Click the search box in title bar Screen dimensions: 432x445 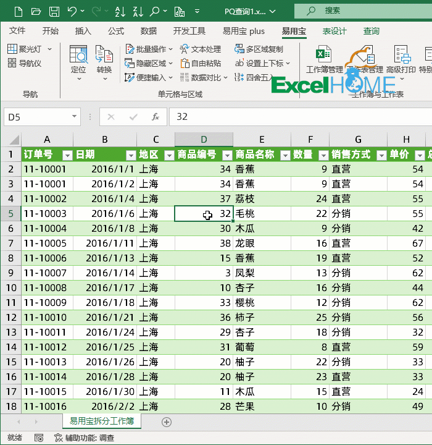click(x=363, y=11)
